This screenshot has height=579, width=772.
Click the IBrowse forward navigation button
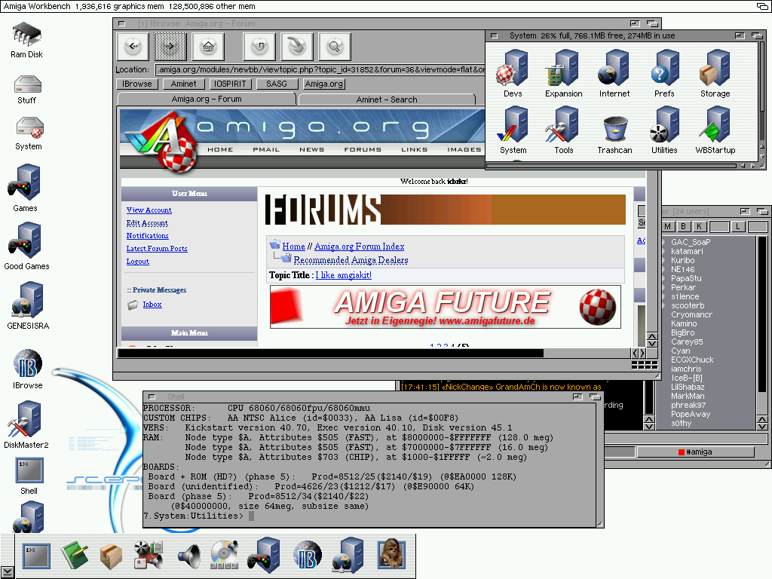170,47
